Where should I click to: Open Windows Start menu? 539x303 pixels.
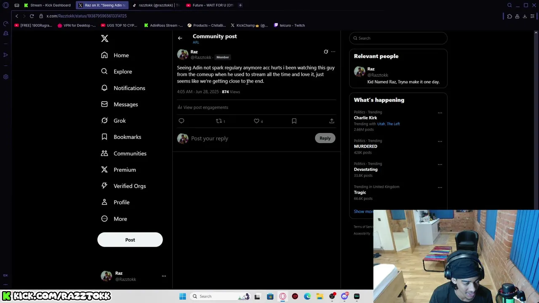tap(183, 296)
